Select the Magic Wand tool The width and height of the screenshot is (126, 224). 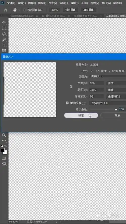4,39
